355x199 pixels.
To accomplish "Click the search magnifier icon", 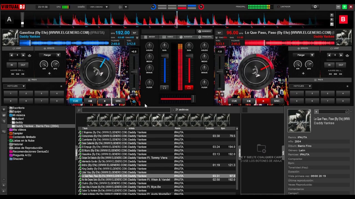I will (x=79, y=110).
